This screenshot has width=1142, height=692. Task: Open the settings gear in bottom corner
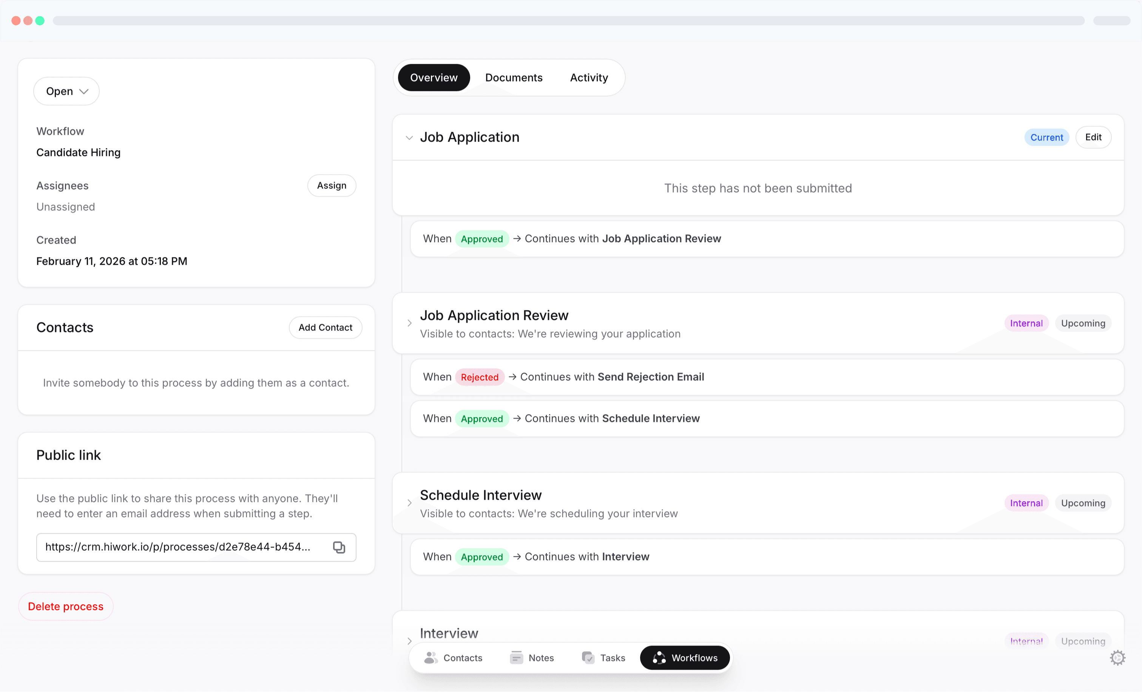[x=1117, y=658]
